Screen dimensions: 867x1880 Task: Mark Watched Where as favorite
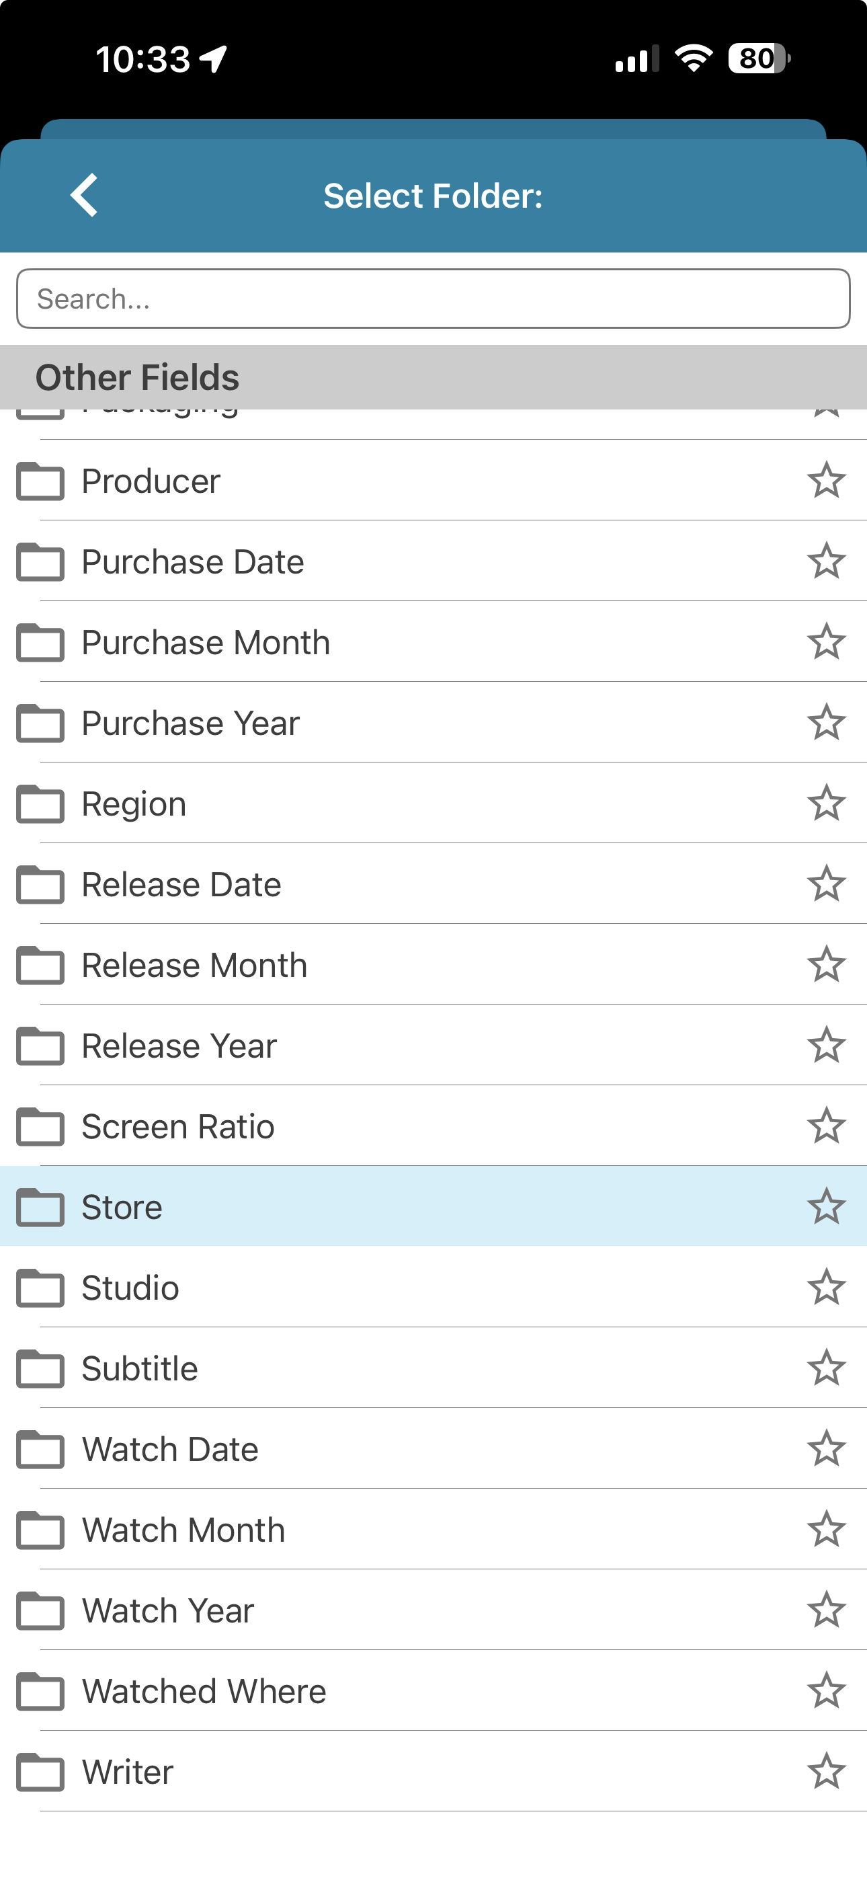coord(826,1691)
